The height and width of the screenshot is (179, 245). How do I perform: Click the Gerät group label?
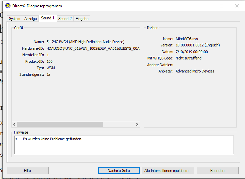pos(19,28)
